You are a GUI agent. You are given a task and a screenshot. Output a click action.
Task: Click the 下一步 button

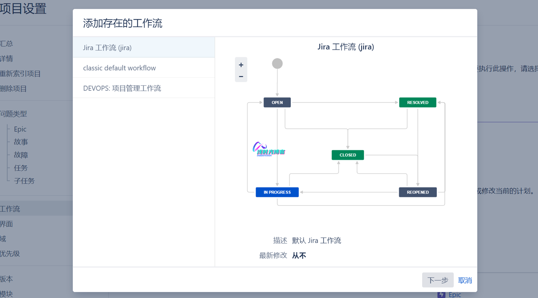(x=438, y=280)
